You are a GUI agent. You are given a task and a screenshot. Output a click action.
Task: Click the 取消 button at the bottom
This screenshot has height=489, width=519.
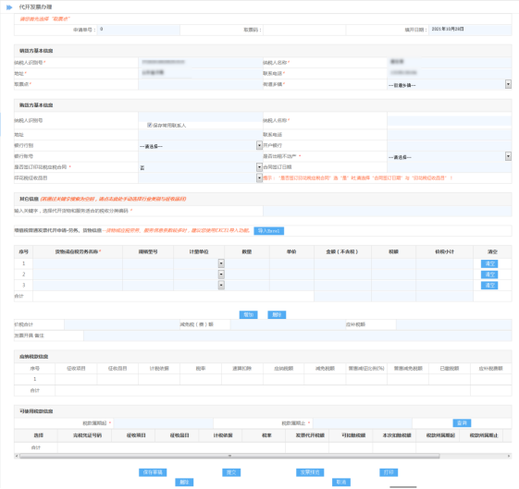(x=341, y=482)
